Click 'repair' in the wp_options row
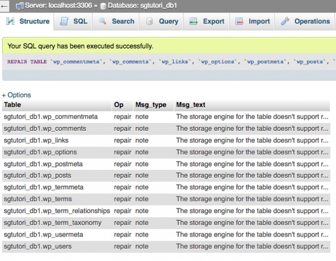The height and width of the screenshot is (261, 336). click(123, 152)
